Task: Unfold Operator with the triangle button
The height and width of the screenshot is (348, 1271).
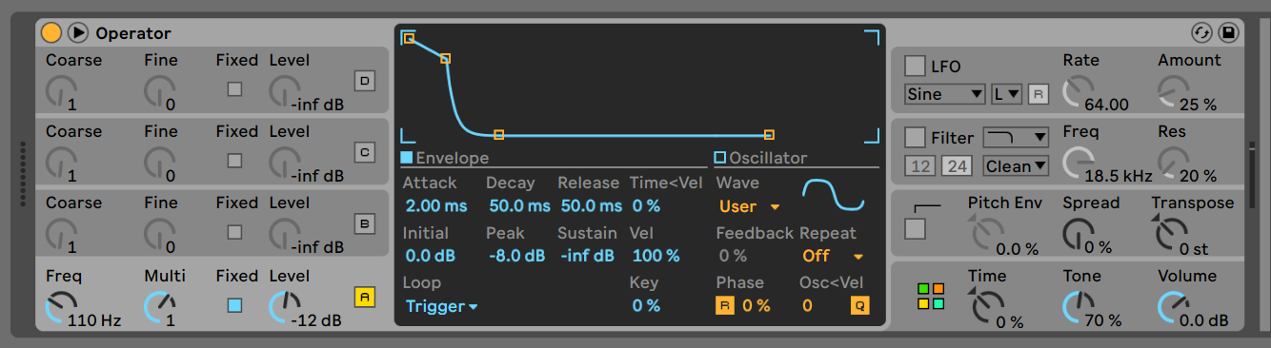Action: click(78, 33)
